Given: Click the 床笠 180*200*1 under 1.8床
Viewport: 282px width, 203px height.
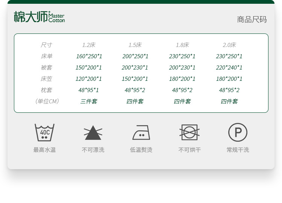Looking at the screenshot, I should (x=182, y=79).
